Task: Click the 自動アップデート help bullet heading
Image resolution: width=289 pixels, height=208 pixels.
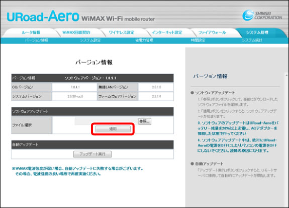Action: 207,163
